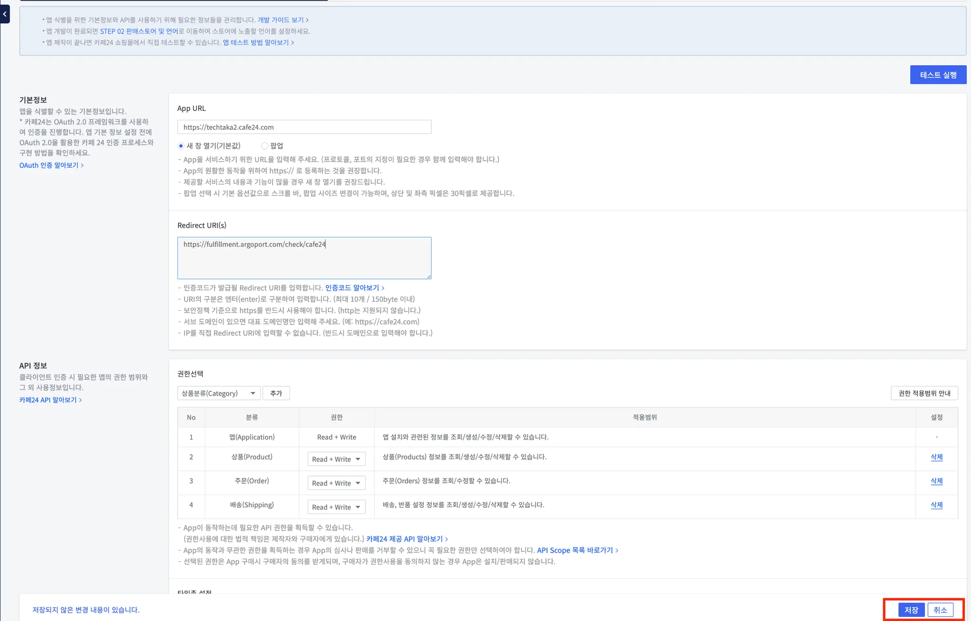Open the 상품분류(Category) permission dropdown

(219, 393)
